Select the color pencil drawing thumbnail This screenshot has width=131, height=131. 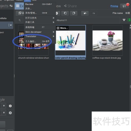click(x=70, y=40)
